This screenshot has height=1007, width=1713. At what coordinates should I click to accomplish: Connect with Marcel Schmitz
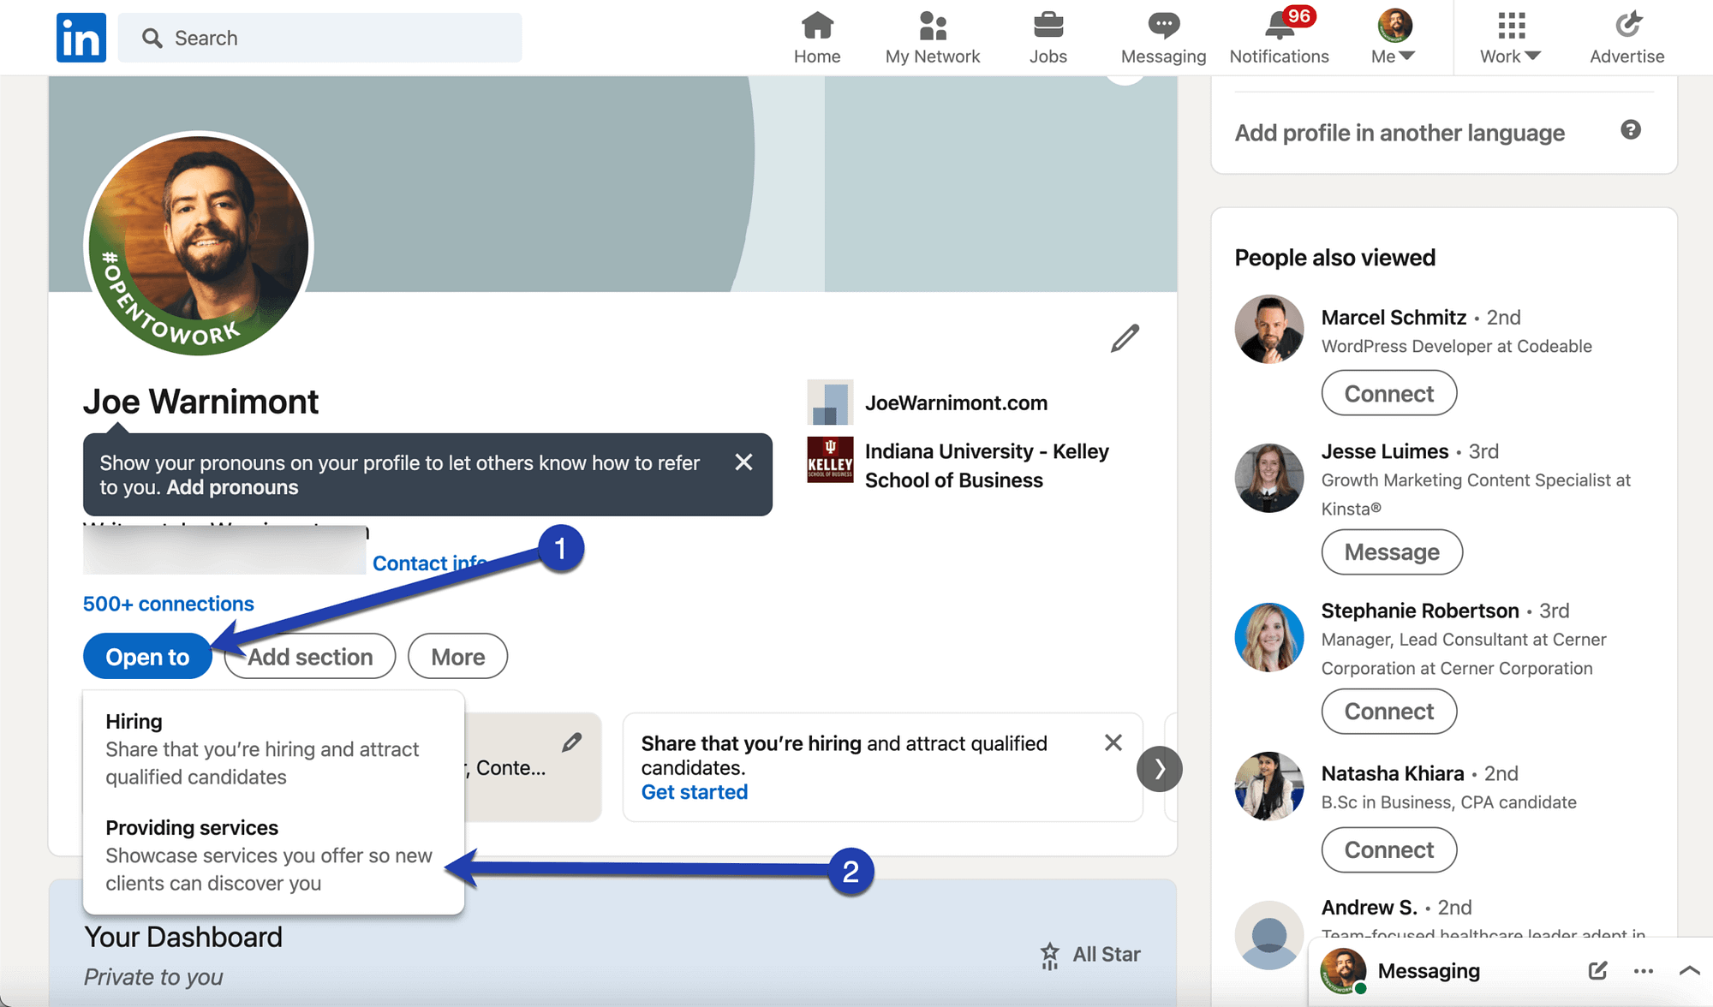pyautogui.click(x=1388, y=394)
